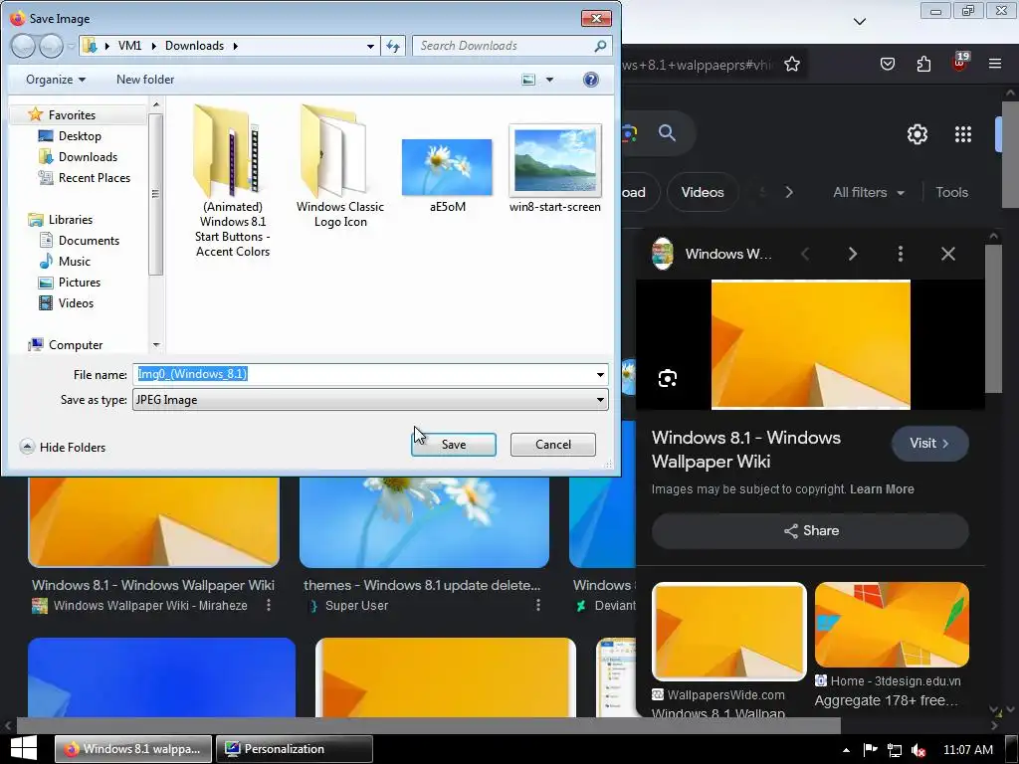Click the Visit button for Wallpaper Wiki
Viewport: 1019px width, 764px height.
click(929, 443)
